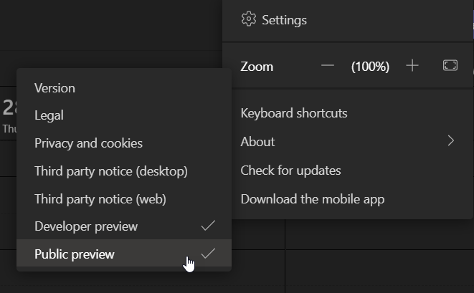Click the Public preview checkmark
Screen dimensions: 474x293
208,254
